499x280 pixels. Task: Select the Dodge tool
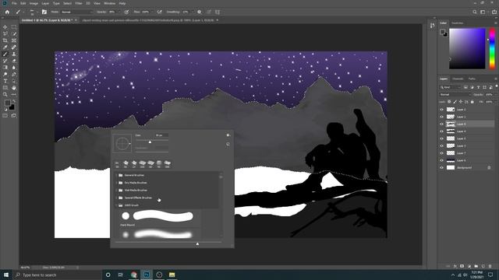click(x=5, y=75)
